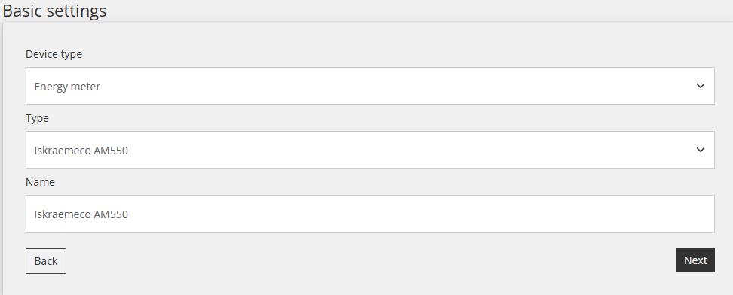Click empty area of Name text box
The width and height of the screenshot is (733, 295).
tap(421, 214)
